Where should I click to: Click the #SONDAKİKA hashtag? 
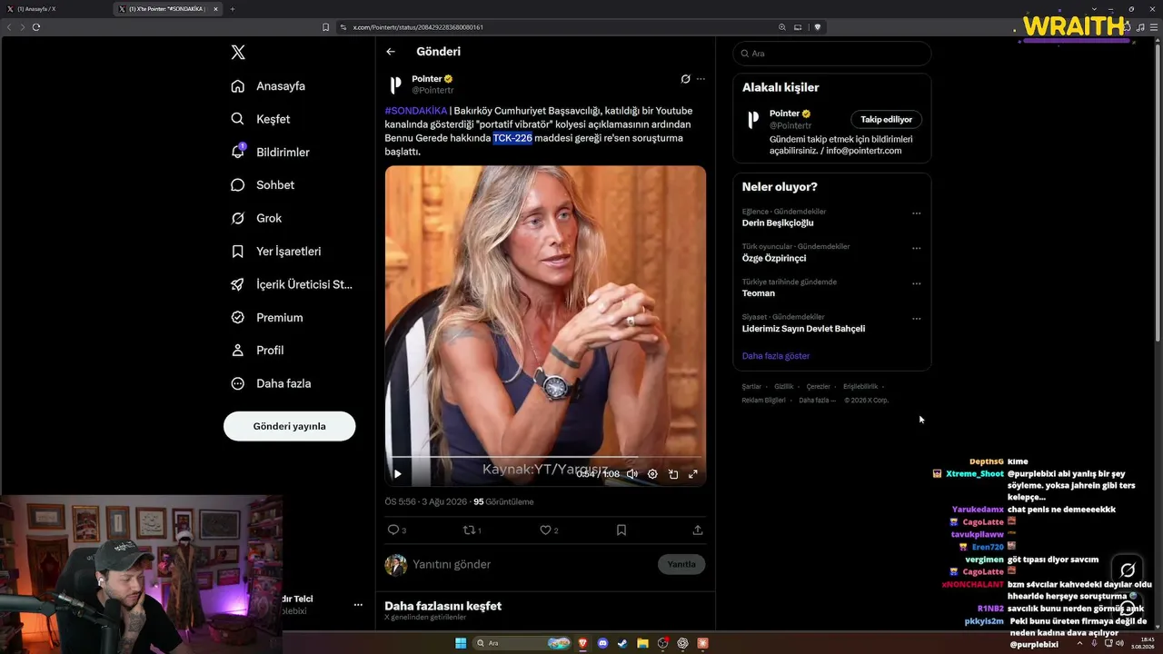tap(416, 111)
